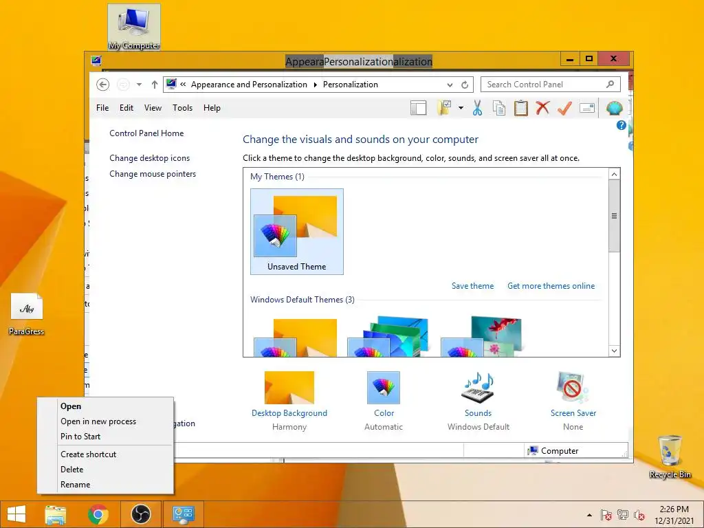Click the search magnifier icon

pyautogui.click(x=610, y=84)
